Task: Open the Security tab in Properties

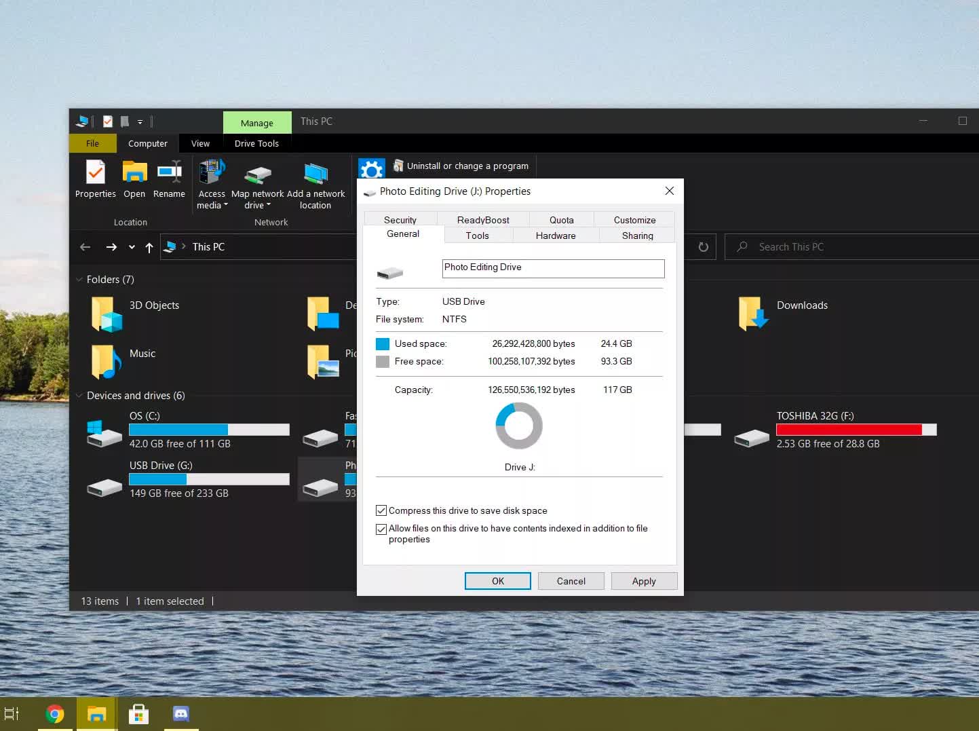Action: [400, 220]
